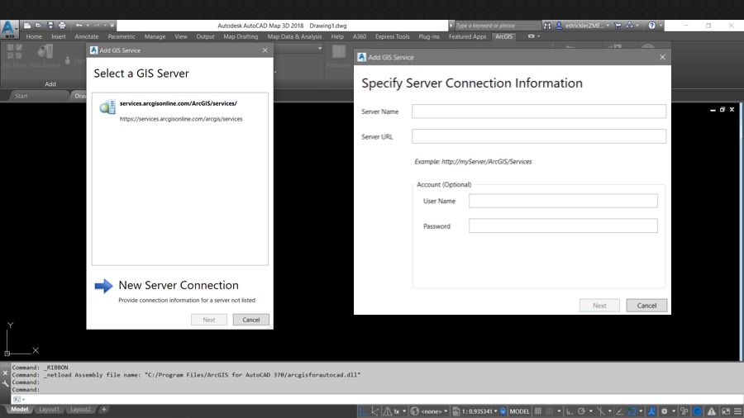Screen dimensions: 744x418
Task: Open the Help dropdown arrow
Action: click(x=661, y=26)
